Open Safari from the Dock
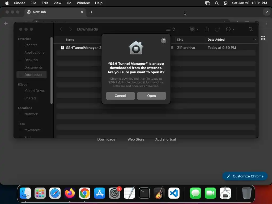 pyautogui.click(x=55, y=193)
